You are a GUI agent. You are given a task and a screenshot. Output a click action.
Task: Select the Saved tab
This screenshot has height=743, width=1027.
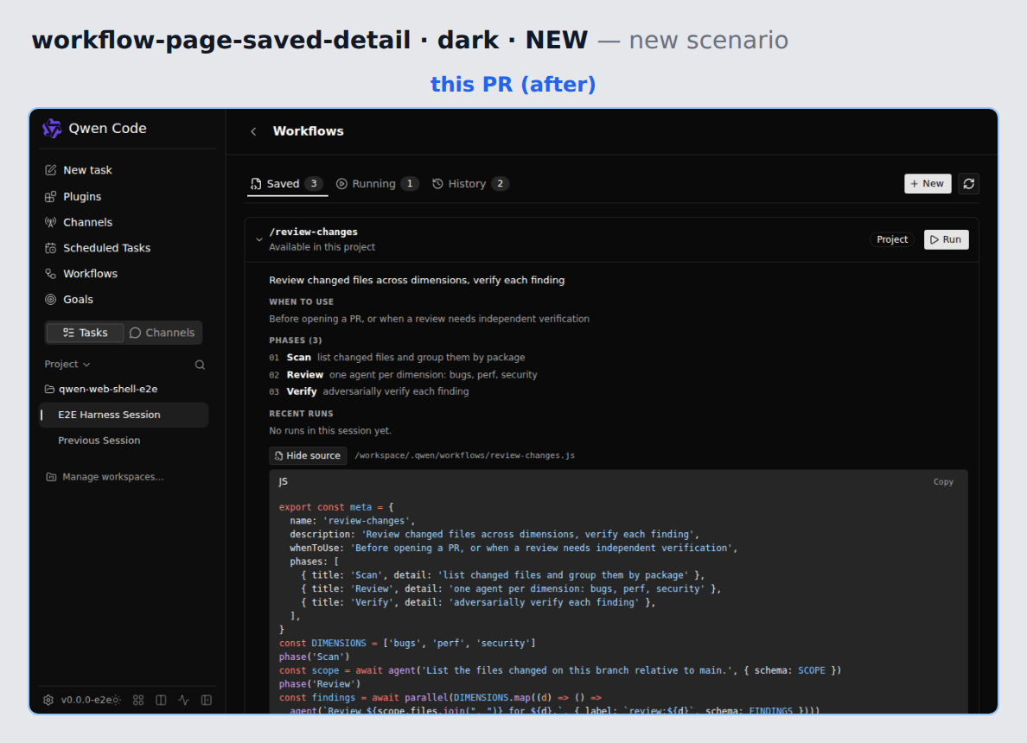tap(287, 184)
